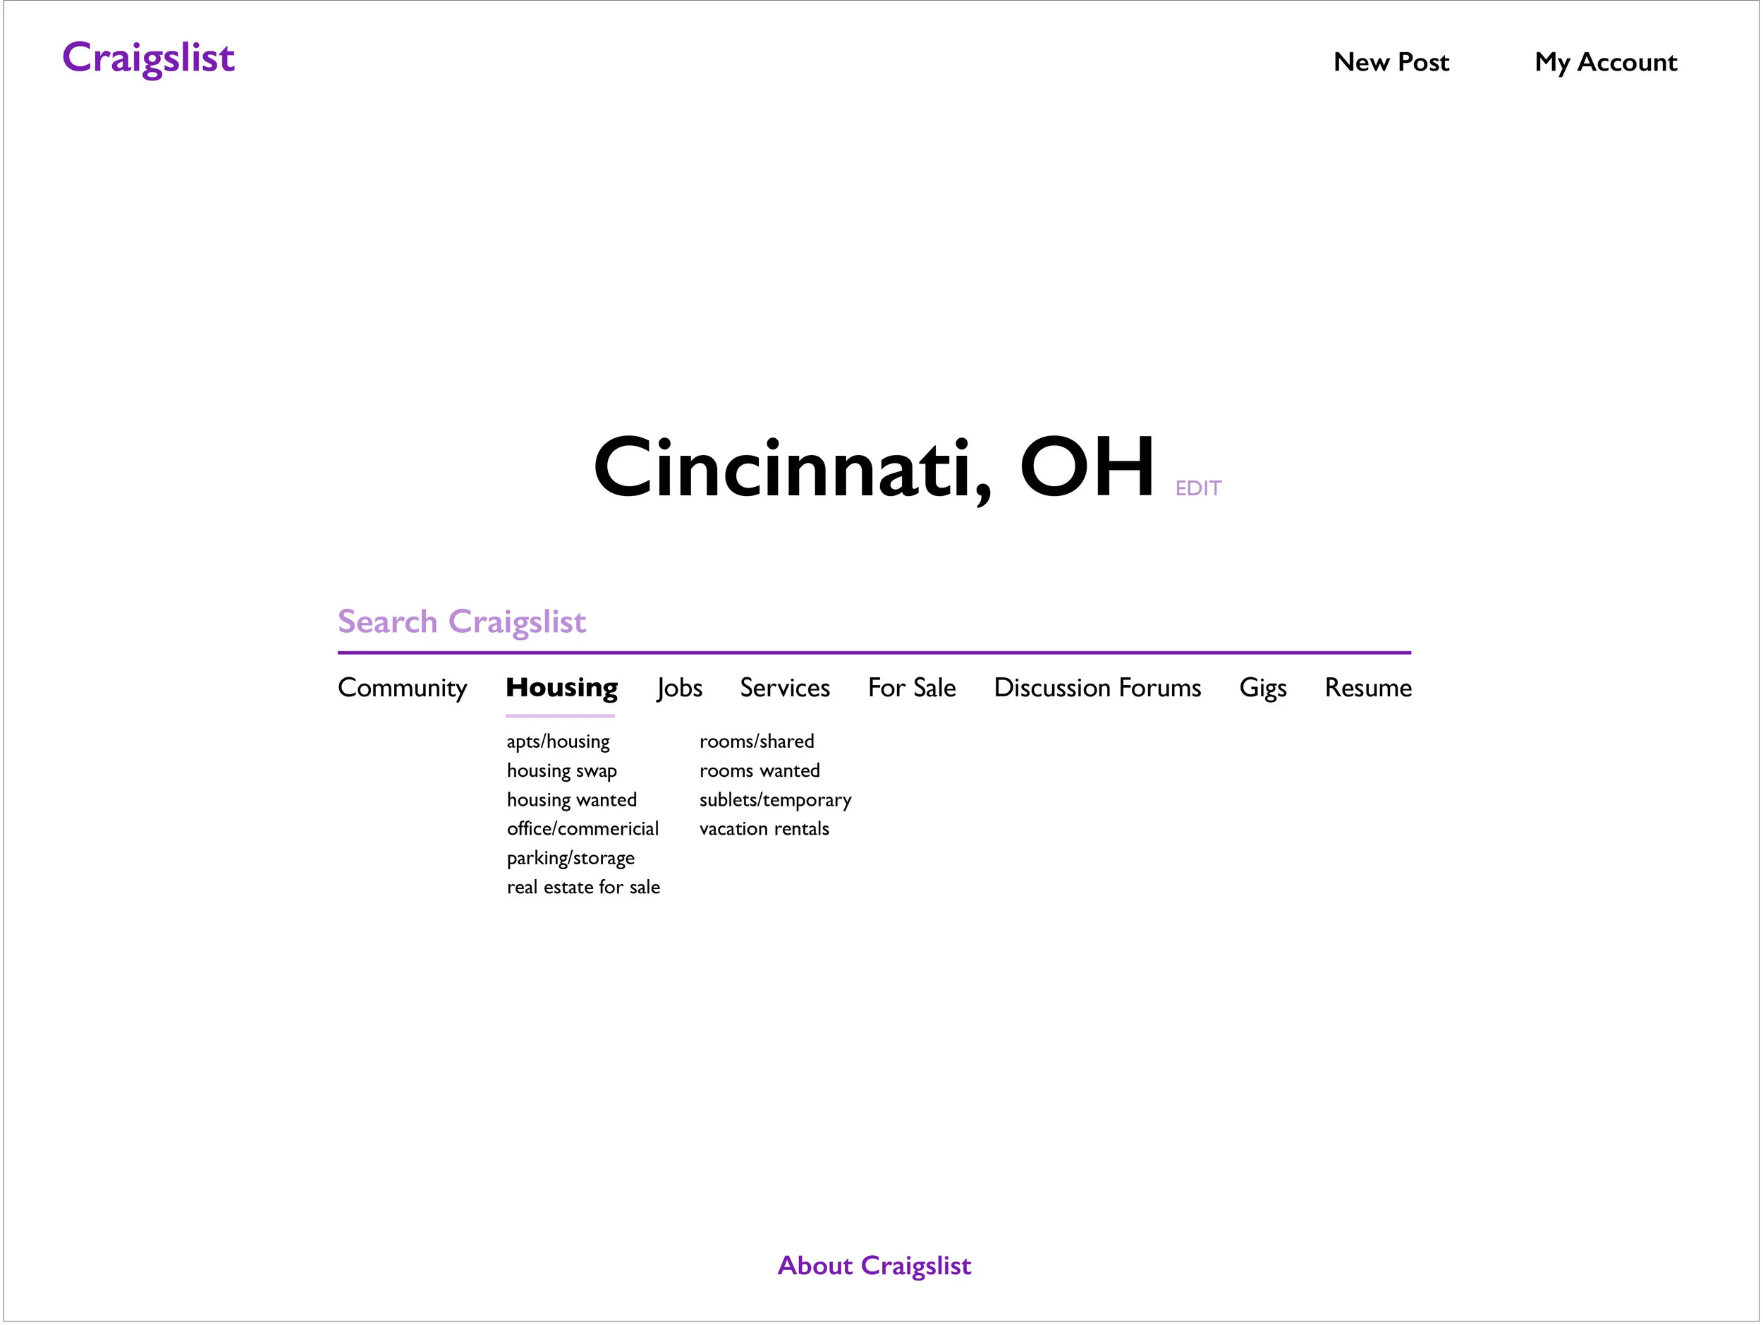The width and height of the screenshot is (1763, 1325).
Task: Go to vacation rentals
Action: click(764, 829)
